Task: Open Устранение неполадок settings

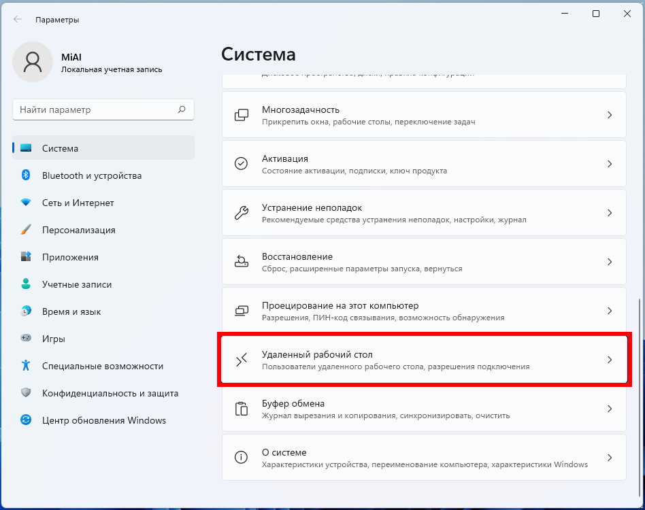Action: (423, 213)
